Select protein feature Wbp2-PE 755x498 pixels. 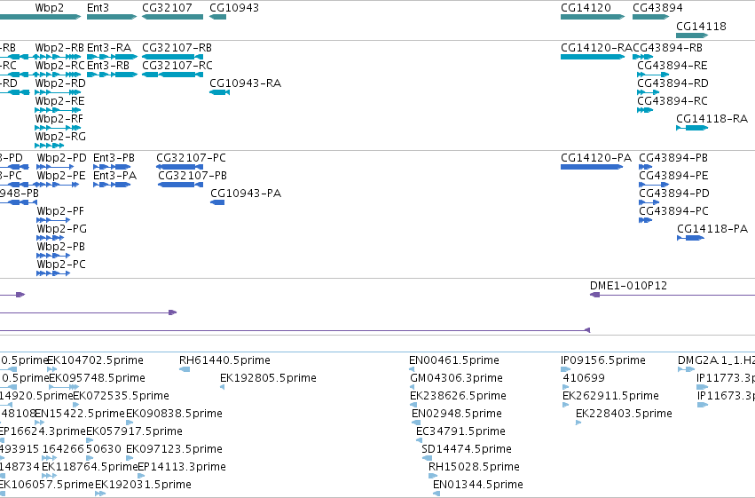point(58,185)
